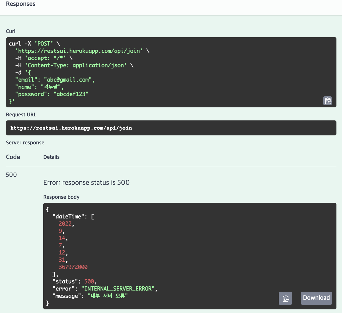This screenshot has height=313, width=342.
Task: Click the 'Details' column header
Action: point(52,157)
